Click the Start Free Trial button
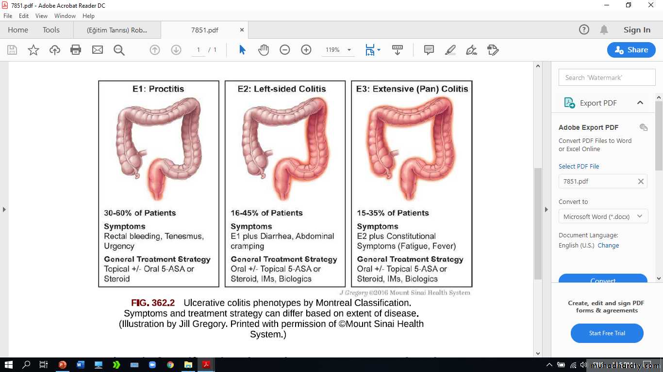 [607, 333]
